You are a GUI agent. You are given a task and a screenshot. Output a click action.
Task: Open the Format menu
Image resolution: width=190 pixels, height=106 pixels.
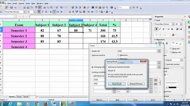point(21,3)
